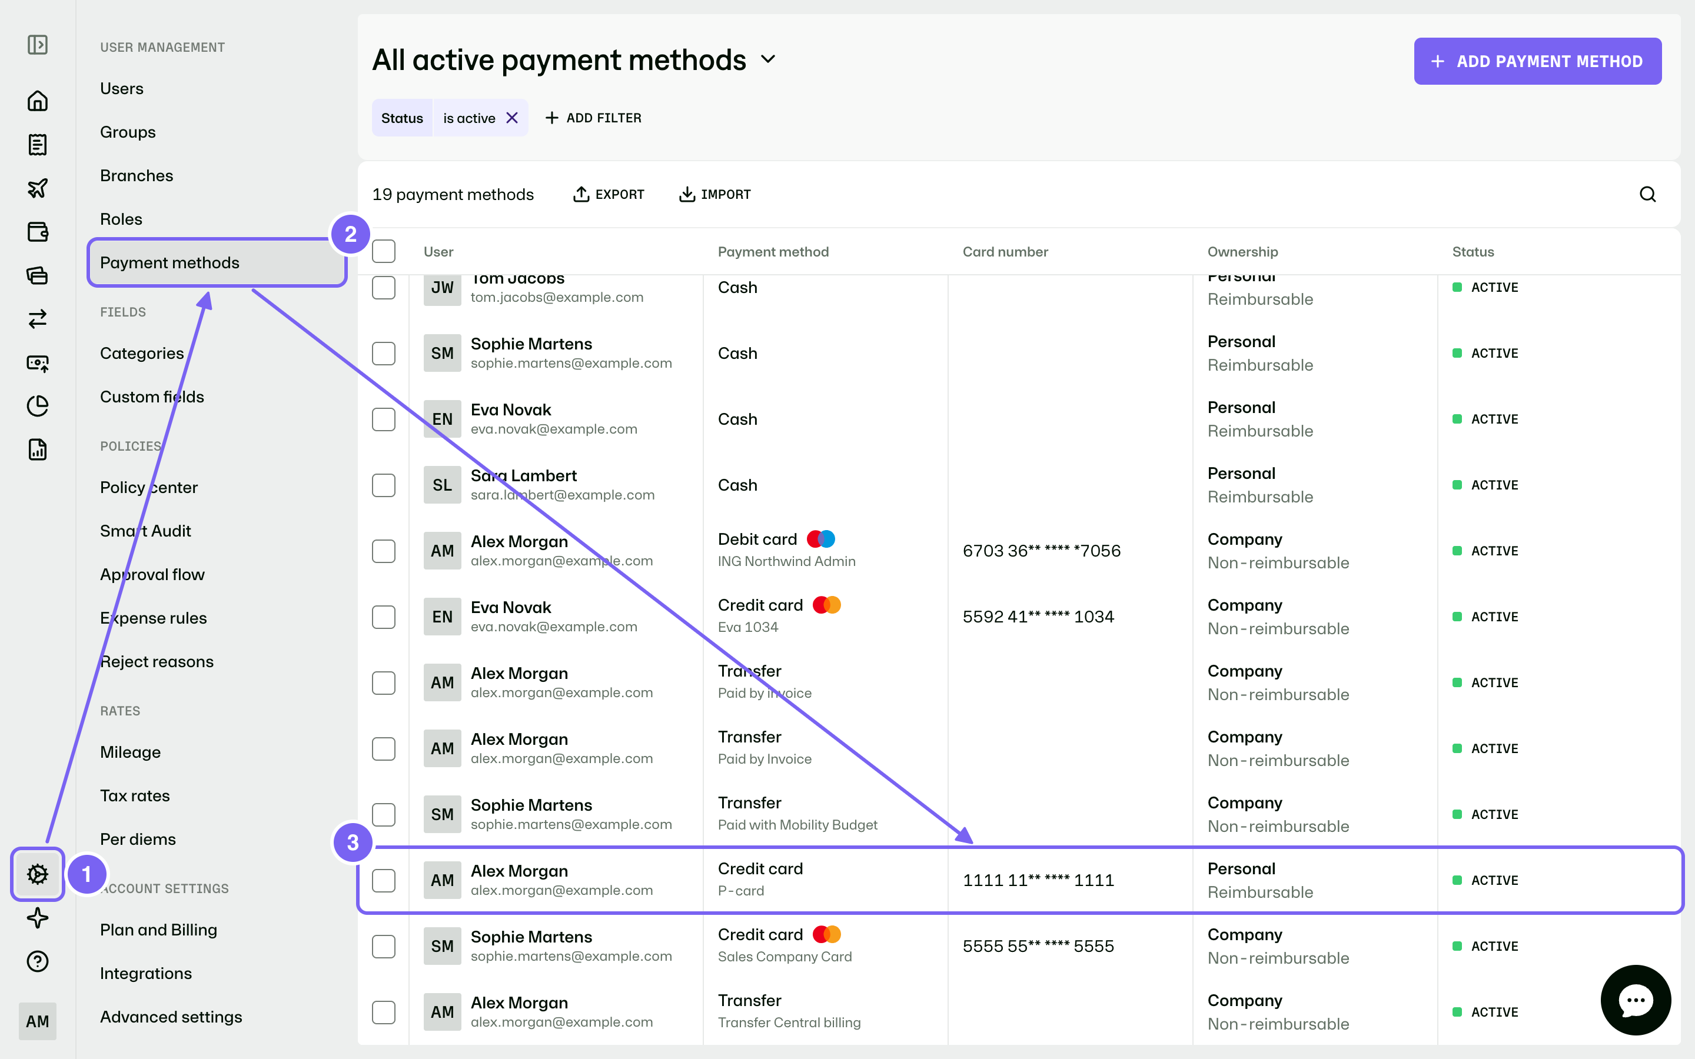The width and height of the screenshot is (1695, 1059).
Task: Open the AI sparkle icon
Action: (37, 918)
